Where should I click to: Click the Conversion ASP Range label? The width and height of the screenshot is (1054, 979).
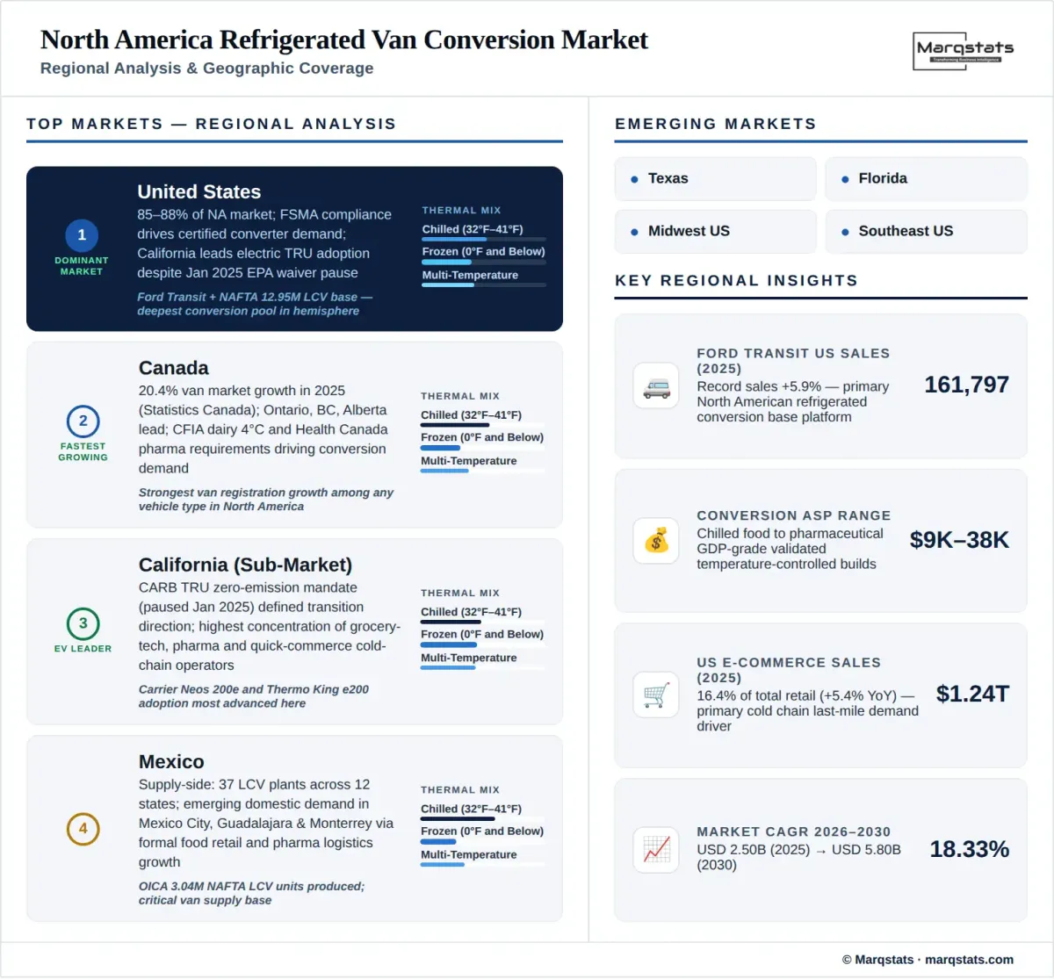coord(794,515)
